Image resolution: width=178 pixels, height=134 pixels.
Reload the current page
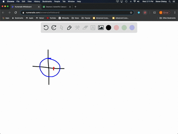tap(16, 13)
